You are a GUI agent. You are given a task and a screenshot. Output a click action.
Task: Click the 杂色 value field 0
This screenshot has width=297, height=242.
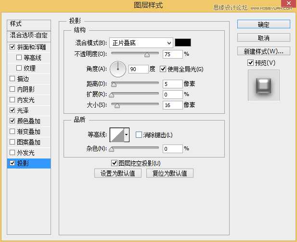point(172,149)
